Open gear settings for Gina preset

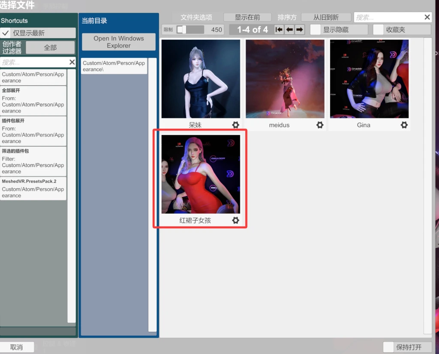pos(404,125)
